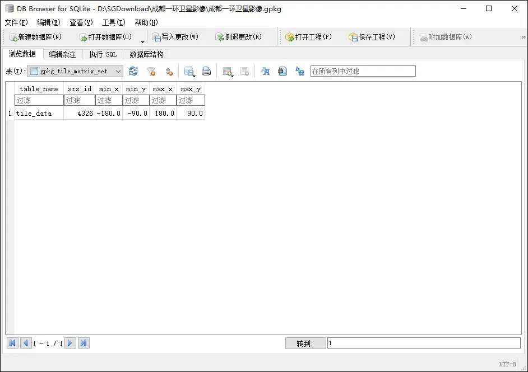Go to the last record button

[x=84, y=343]
